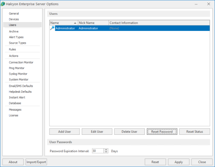Select the Administrator name cell
Image resolution: width=215 pixels, height=167 pixels.
[65, 28]
